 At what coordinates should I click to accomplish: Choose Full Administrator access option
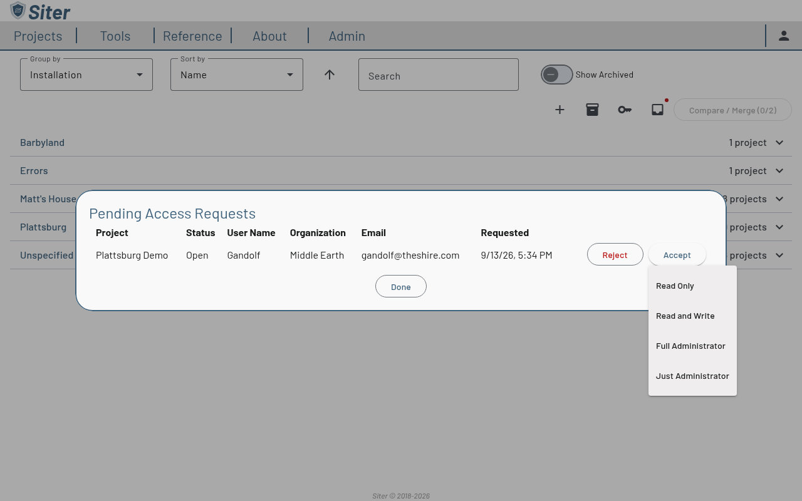tap(692, 346)
